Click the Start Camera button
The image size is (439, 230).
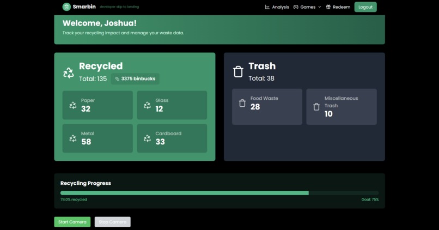coord(72,222)
